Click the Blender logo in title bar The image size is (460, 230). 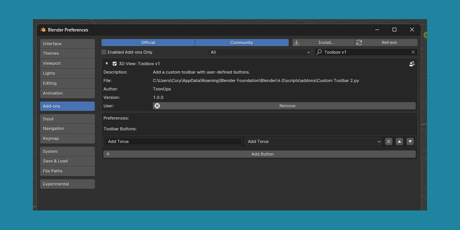pyautogui.click(x=43, y=30)
